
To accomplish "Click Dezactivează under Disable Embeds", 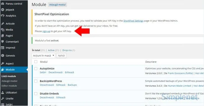I will tap(47, 97).
